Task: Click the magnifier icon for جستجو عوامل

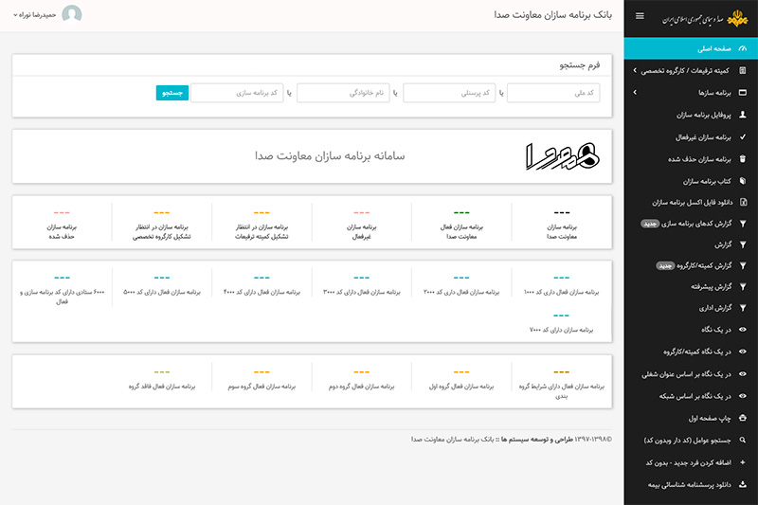Action: pyautogui.click(x=742, y=441)
